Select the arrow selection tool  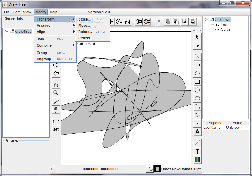point(197,37)
